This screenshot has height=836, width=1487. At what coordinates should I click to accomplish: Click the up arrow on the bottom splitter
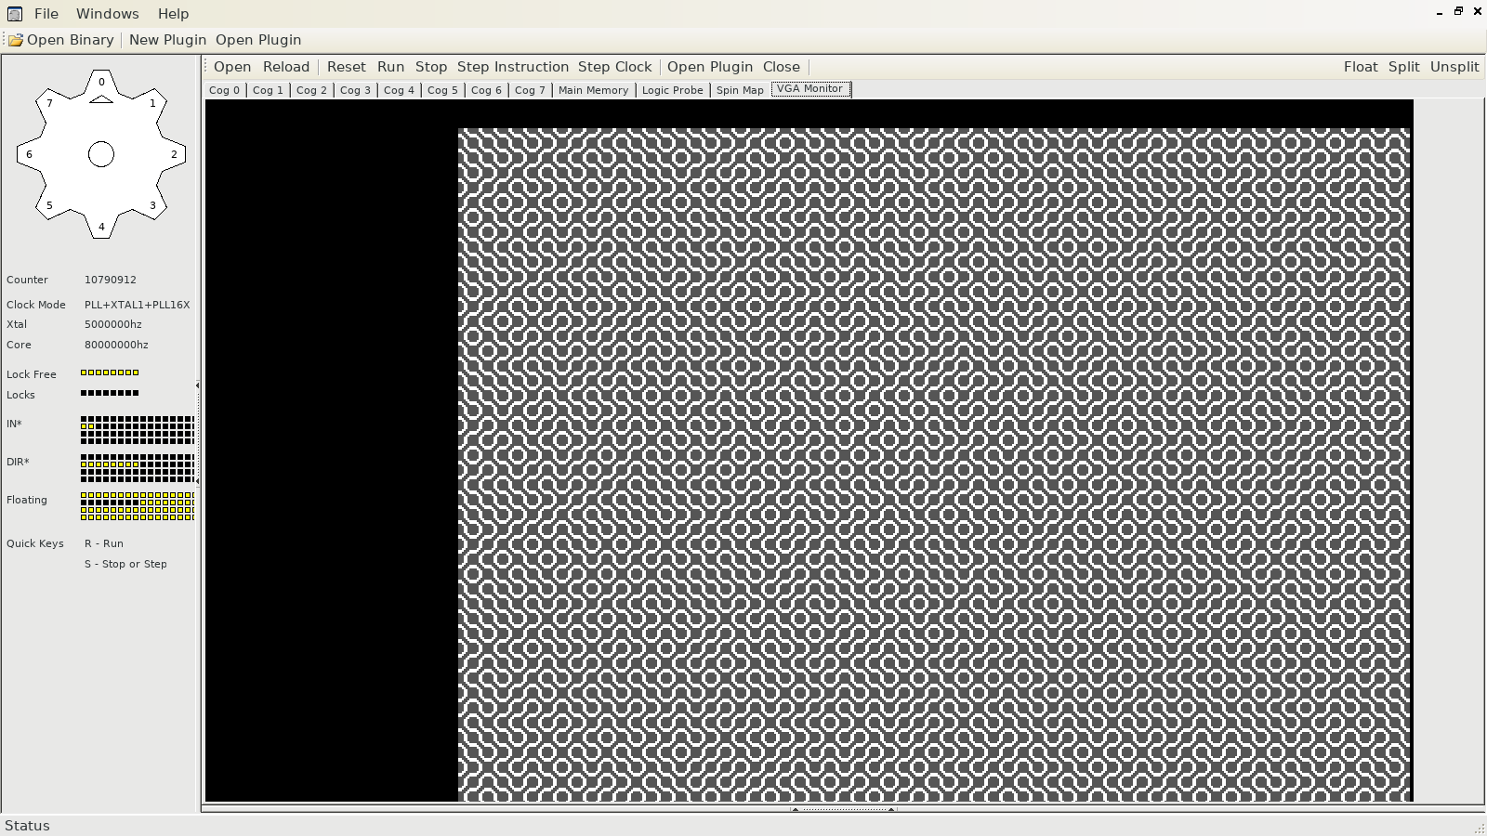click(x=795, y=809)
